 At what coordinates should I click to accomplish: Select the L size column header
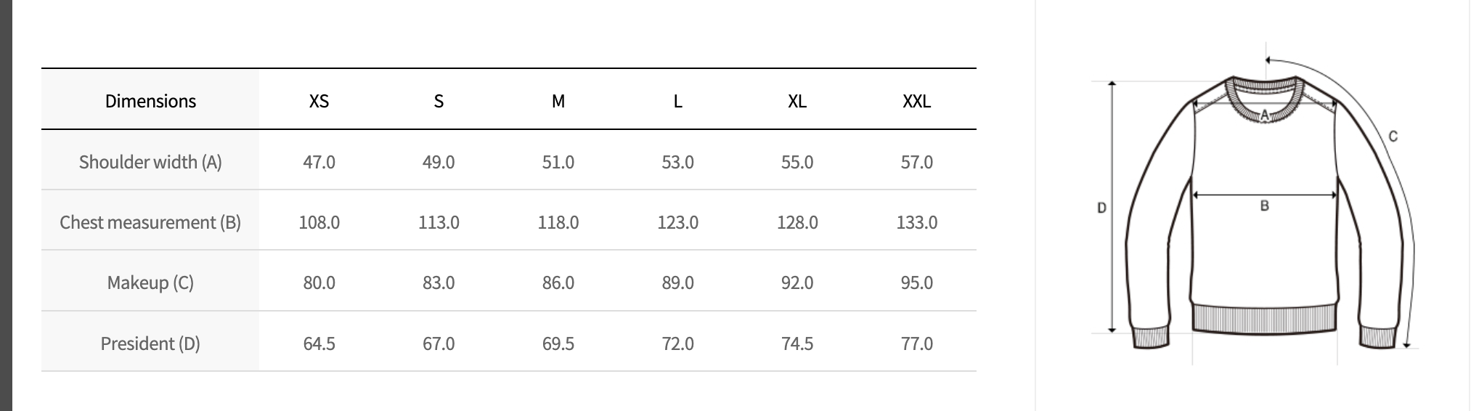(677, 101)
